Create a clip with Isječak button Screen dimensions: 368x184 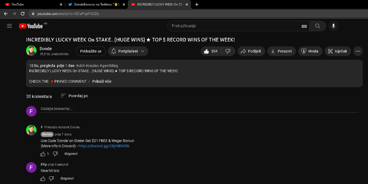coord(337,51)
